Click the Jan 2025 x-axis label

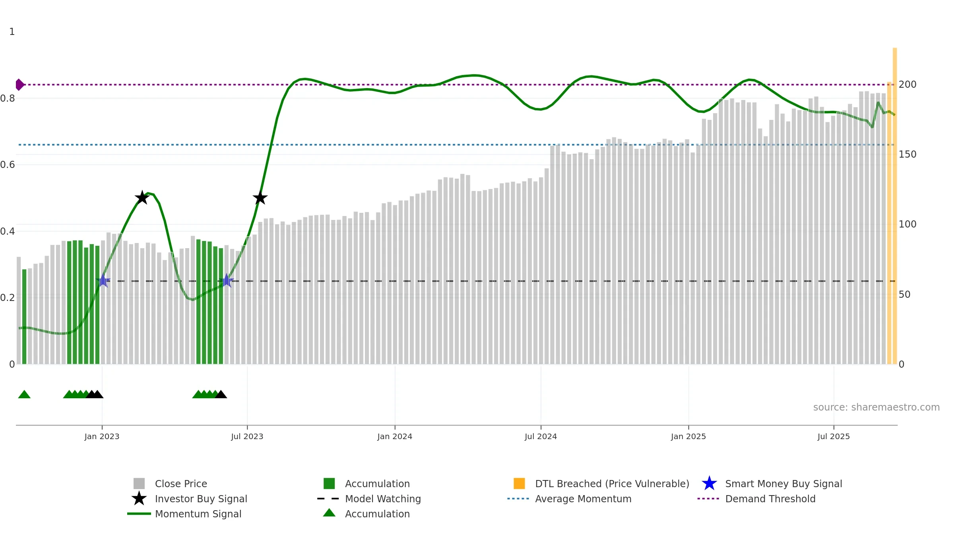pos(688,437)
